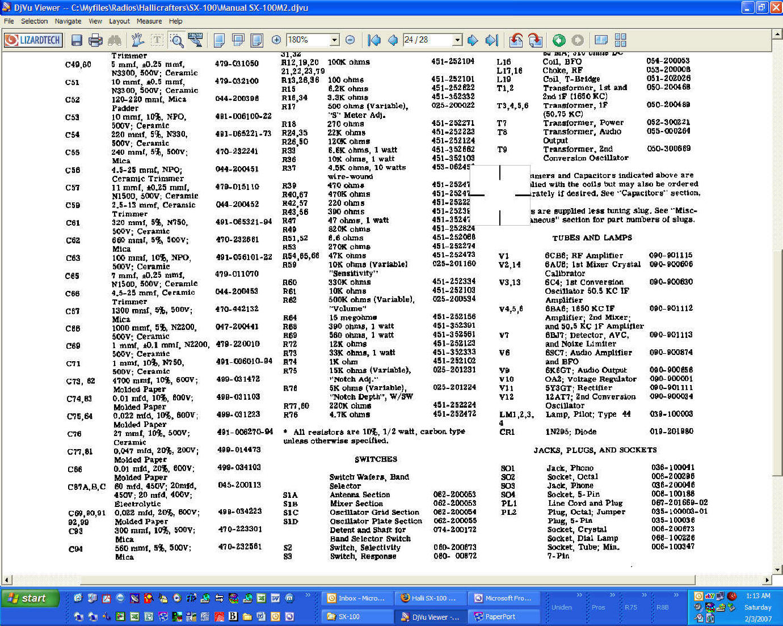783x626 pixels.
Task: Click the 180% zoom field
Action: (x=308, y=40)
